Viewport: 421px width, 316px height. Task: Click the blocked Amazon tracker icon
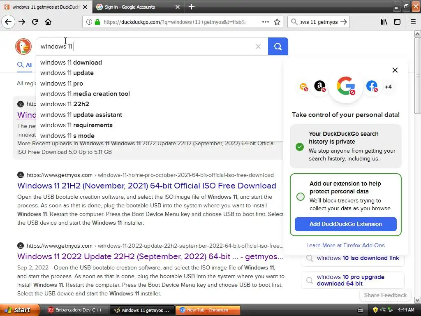320,86
